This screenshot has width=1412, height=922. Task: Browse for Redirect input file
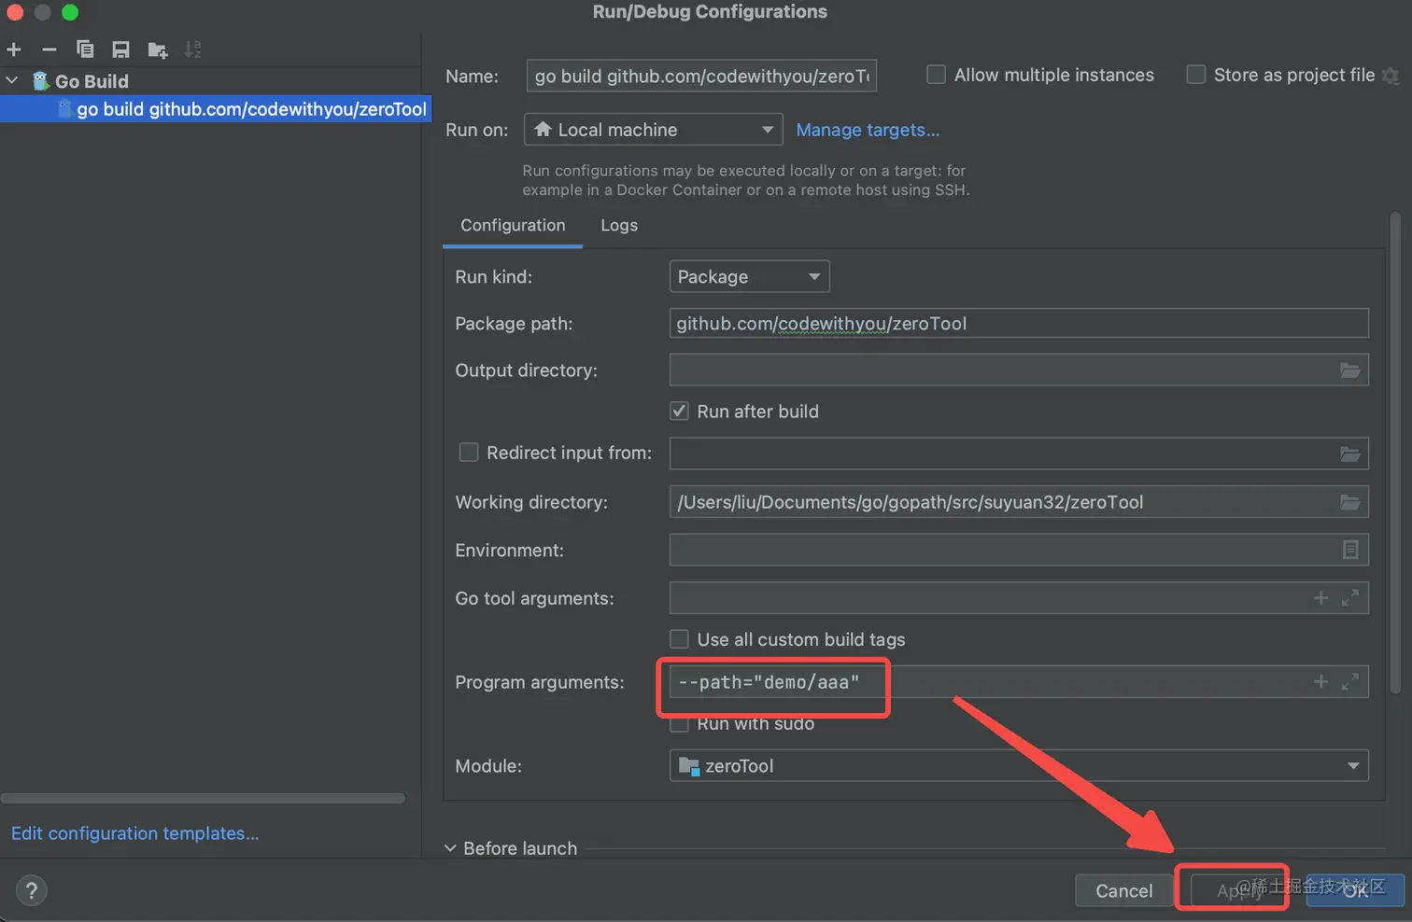point(1350,454)
